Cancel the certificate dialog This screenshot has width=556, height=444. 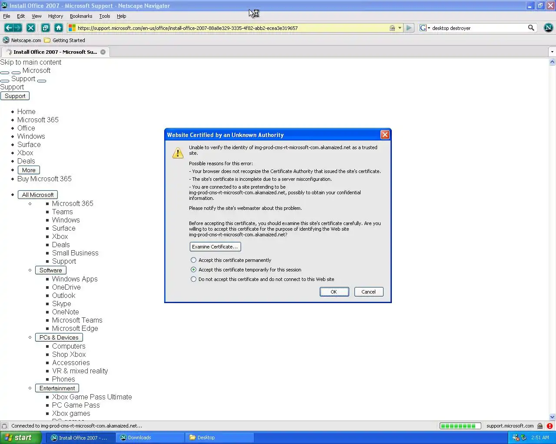click(369, 292)
